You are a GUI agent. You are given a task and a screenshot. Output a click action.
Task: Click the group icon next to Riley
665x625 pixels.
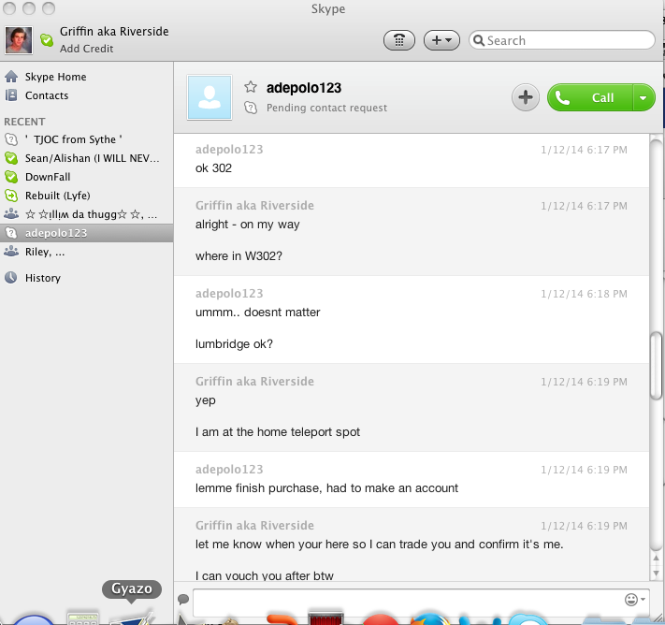[11, 251]
